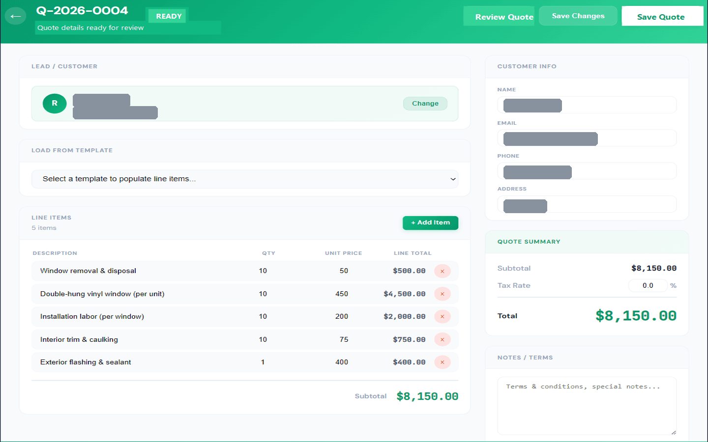This screenshot has height=442, width=708.
Task: Click the UNIT PRICE column header
Action: [343, 253]
